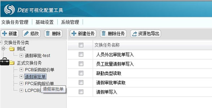Click the plus icon for 新建任务
212x108 pixels.
tap(74, 34)
